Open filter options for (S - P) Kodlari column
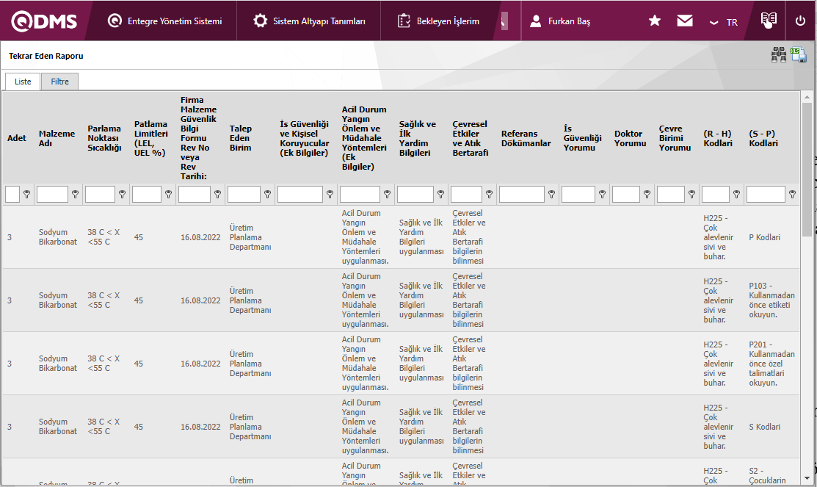This screenshot has height=487, width=817. coord(792,195)
